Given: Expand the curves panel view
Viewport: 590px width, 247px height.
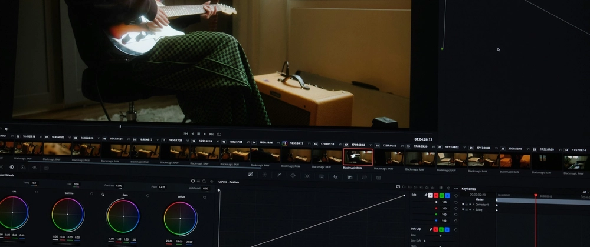Looking at the screenshot, I should point(441,188).
